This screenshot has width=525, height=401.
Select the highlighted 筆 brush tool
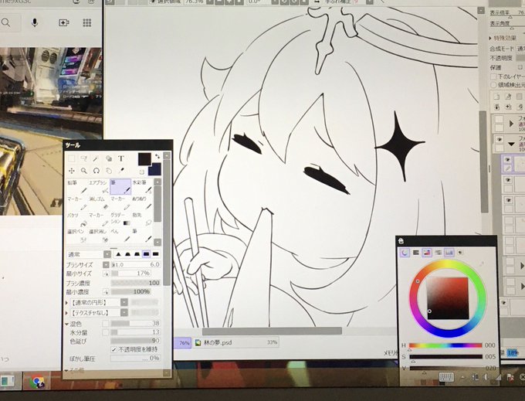[x=120, y=187]
